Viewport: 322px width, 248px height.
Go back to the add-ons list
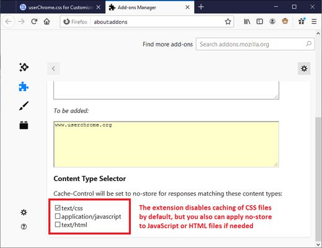(x=53, y=69)
